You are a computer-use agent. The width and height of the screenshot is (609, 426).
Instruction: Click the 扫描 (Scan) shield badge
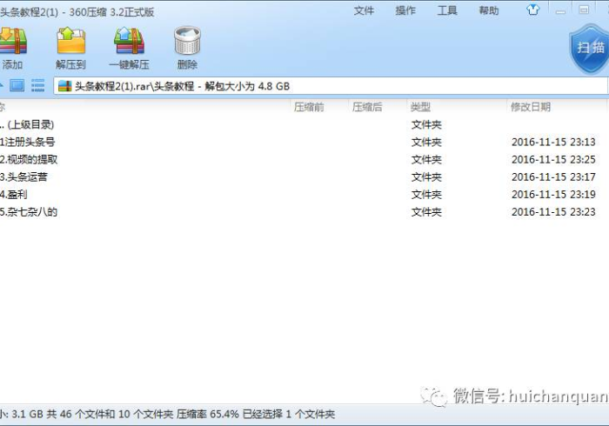[x=590, y=47]
